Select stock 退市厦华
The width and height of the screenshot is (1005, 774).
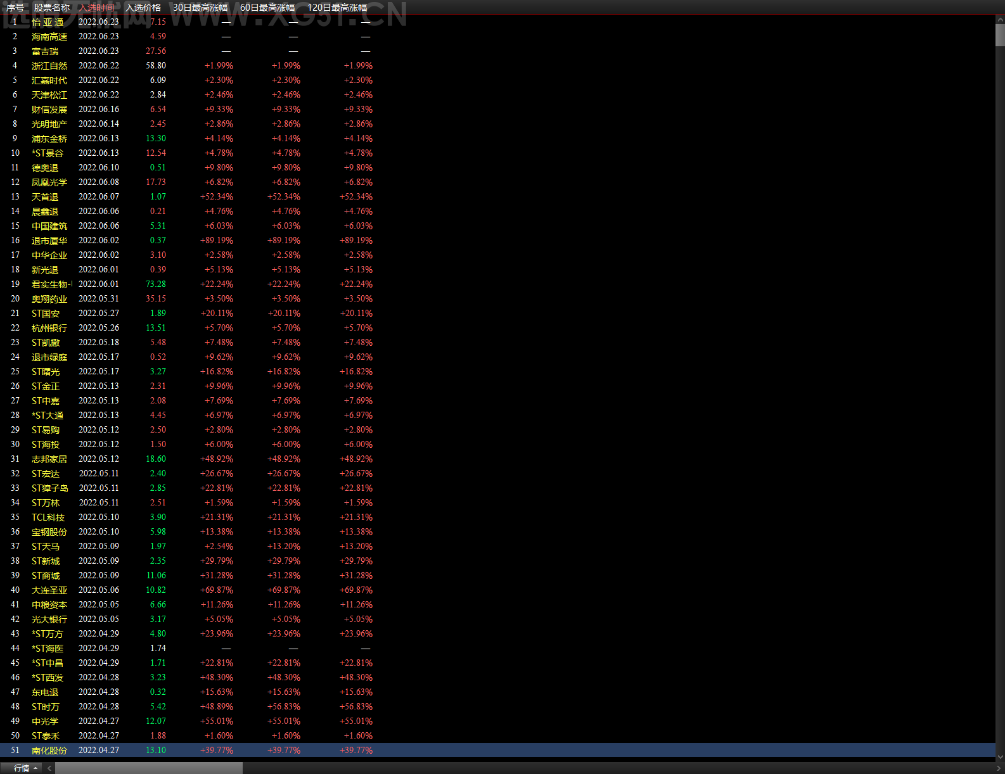click(49, 241)
